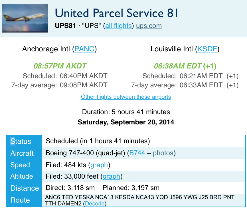247x210 pixels.
Task: Click the Speed row label
Action: 20,165
